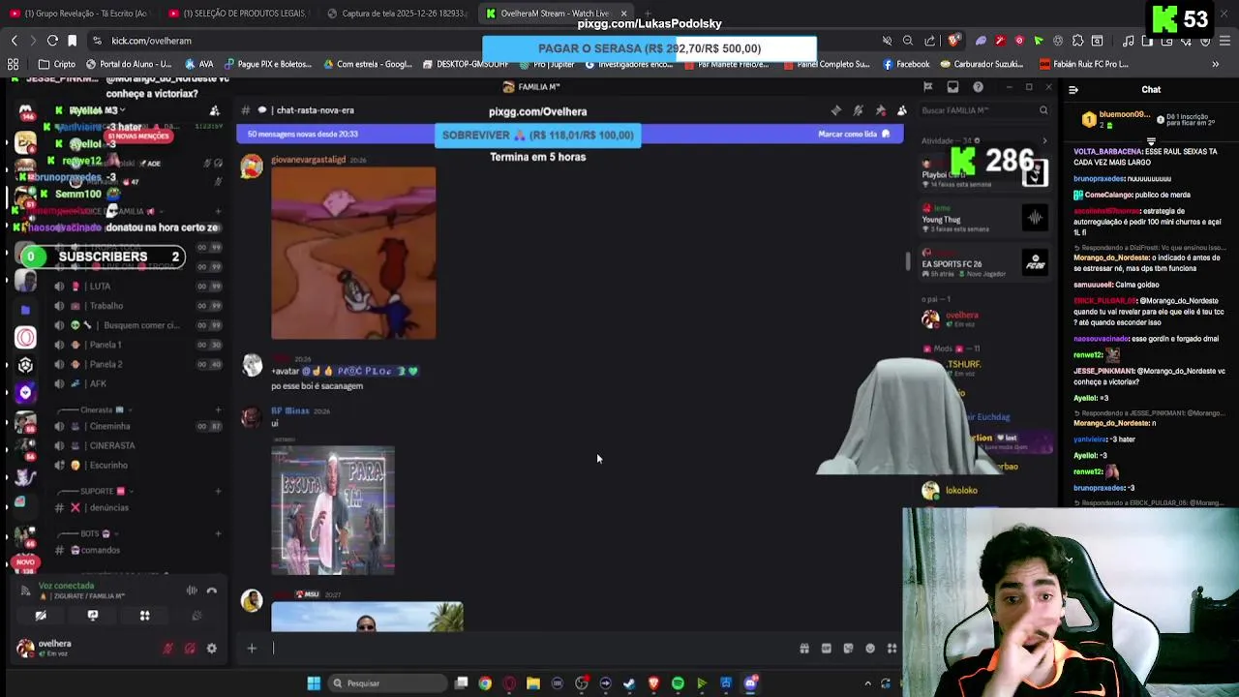Open attachment plus button in message box
This screenshot has height=697, width=1239.
coord(252,649)
